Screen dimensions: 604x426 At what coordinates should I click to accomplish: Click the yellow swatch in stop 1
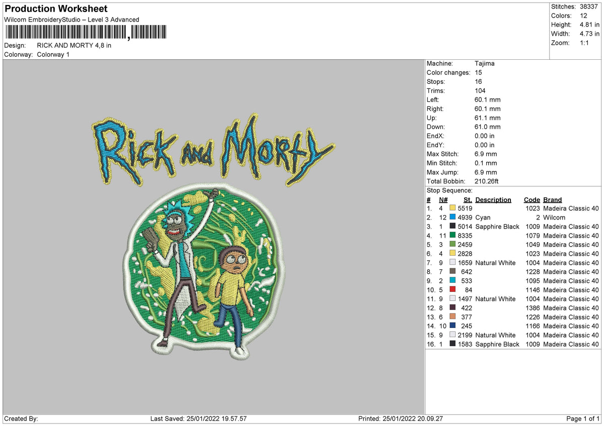(x=452, y=208)
